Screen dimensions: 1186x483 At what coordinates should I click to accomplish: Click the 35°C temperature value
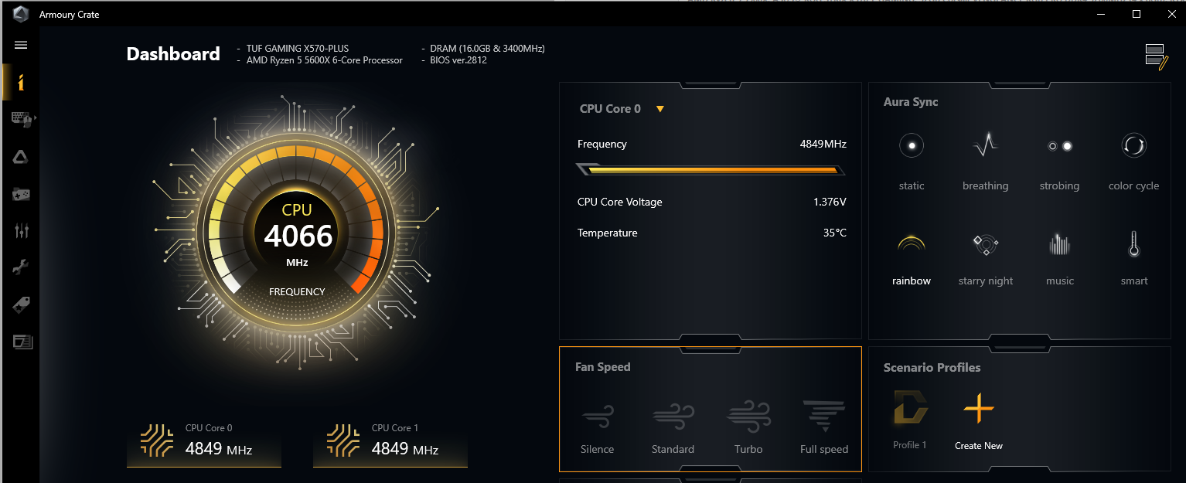(835, 233)
